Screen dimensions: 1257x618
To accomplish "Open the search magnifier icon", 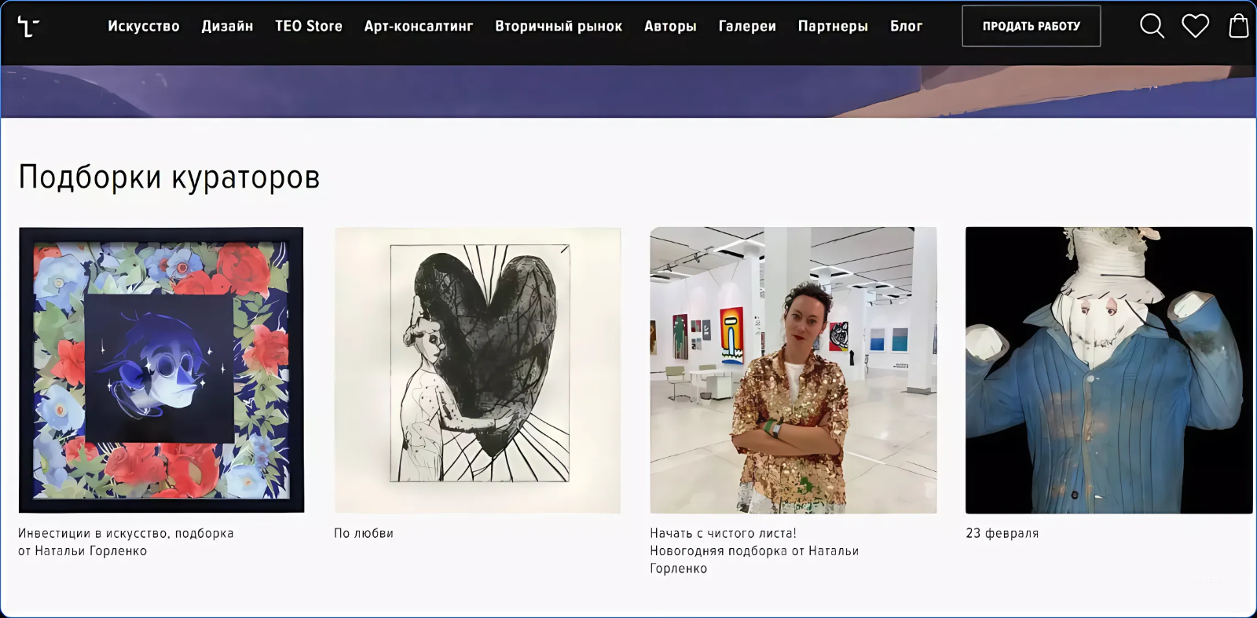I will (x=1152, y=26).
